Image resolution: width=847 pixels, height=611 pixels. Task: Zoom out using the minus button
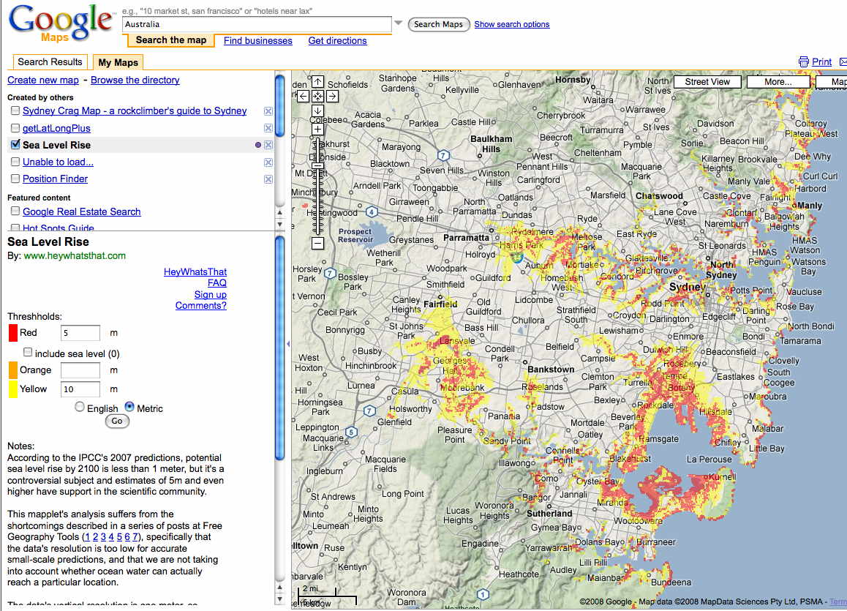coord(317,244)
